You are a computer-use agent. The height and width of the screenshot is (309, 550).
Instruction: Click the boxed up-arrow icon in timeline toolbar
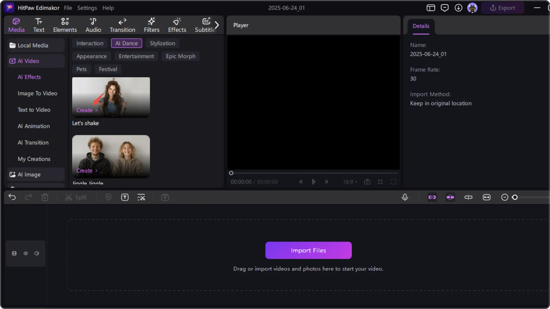coord(165,197)
